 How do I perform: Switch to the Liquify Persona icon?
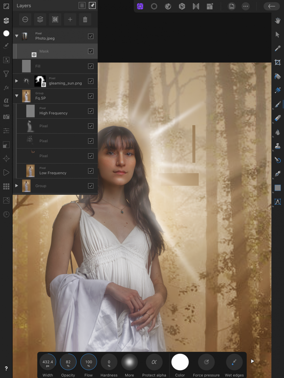coord(168,6)
